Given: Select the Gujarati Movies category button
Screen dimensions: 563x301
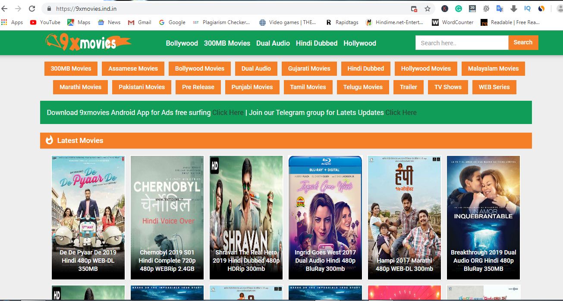Looking at the screenshot, I should coord(309,68).
